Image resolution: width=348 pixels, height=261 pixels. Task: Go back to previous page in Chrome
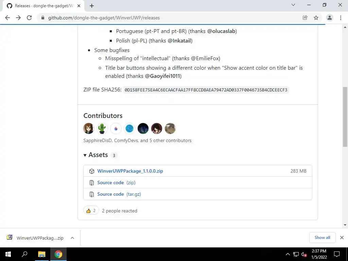click(x=7, y=18)
